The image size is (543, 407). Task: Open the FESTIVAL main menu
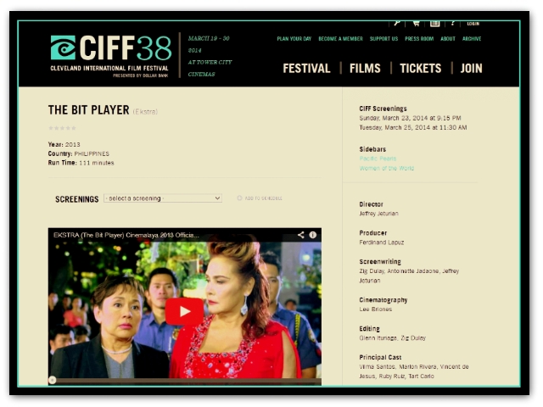tap(306, 69)
